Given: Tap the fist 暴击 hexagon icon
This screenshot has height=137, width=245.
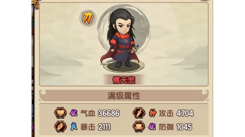Looking at the screenshot, I should coord(60,126).
